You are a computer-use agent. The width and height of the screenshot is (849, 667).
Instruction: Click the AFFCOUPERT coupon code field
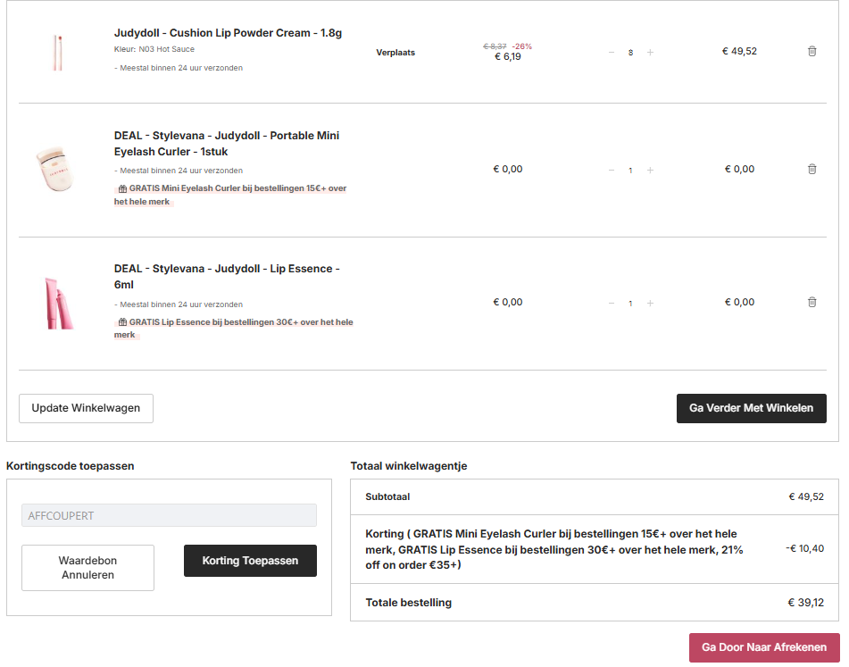(169, 515)
